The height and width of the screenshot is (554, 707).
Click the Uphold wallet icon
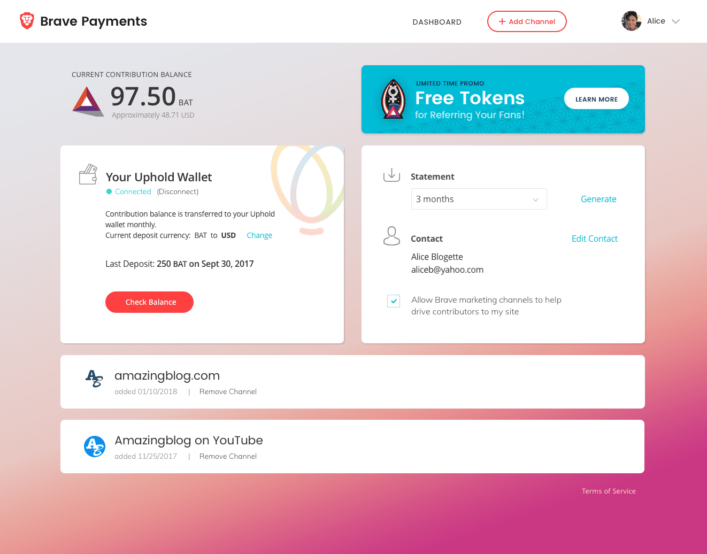pyautogui.click(x=88, y=174)
